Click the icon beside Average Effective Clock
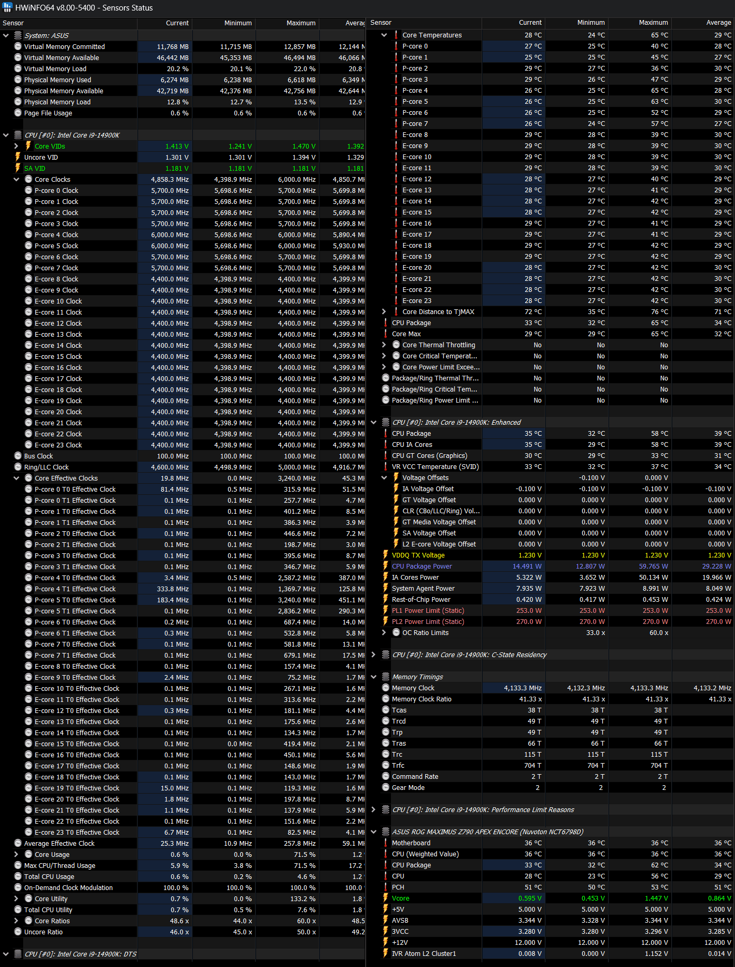The height and width of the screenshot is (967, 735). click(18, 843)
